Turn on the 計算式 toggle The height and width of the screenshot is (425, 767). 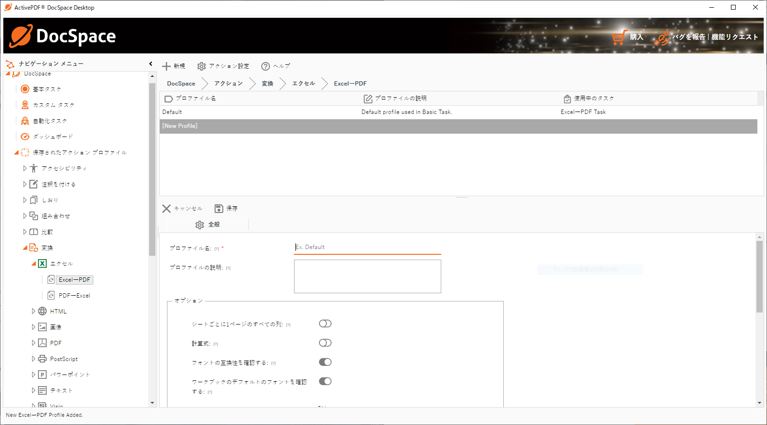coord(325,343)
